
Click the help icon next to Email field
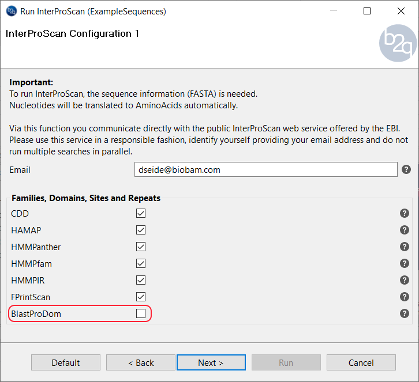[406, 169]
